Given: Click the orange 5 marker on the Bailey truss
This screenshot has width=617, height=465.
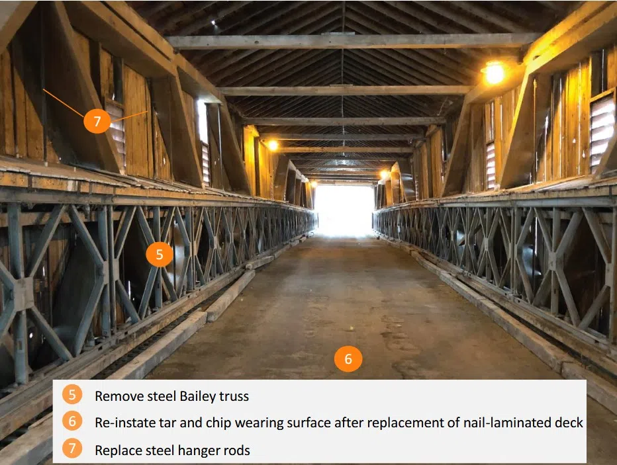Looking at the screenshot, I should coord(160,254).
